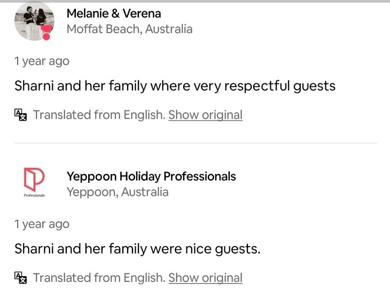Show original of Yeppoon Holiday Professionals' review

pyautogui.click(x=205, y=278)
